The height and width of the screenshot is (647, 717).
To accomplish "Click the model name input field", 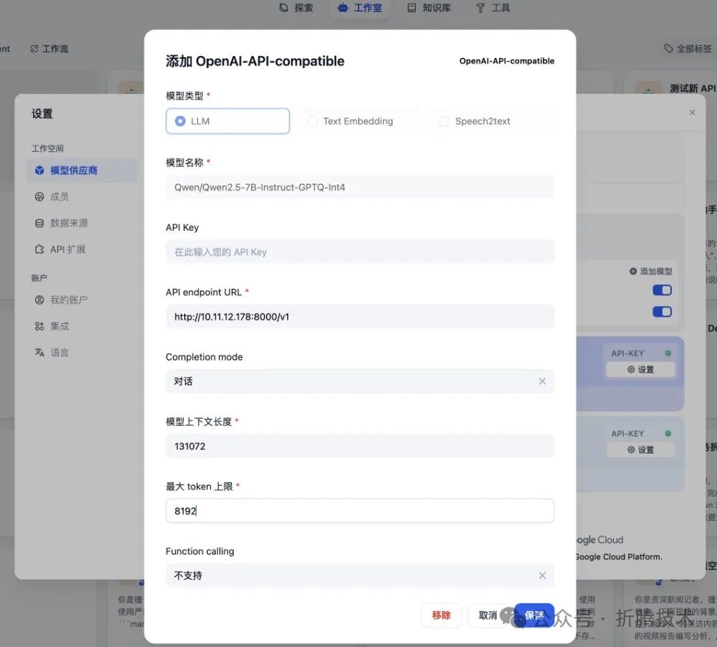I will (x=360, y=187).
